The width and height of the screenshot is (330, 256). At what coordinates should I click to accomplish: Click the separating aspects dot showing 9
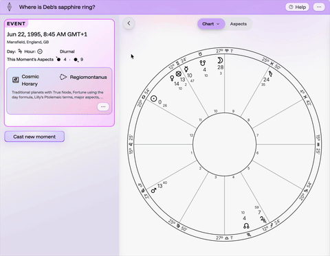(x=76, y=60)
